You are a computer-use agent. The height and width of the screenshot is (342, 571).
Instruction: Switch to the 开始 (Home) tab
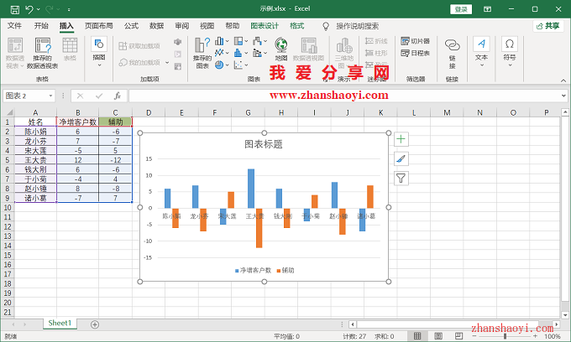[x=41, y=26]
